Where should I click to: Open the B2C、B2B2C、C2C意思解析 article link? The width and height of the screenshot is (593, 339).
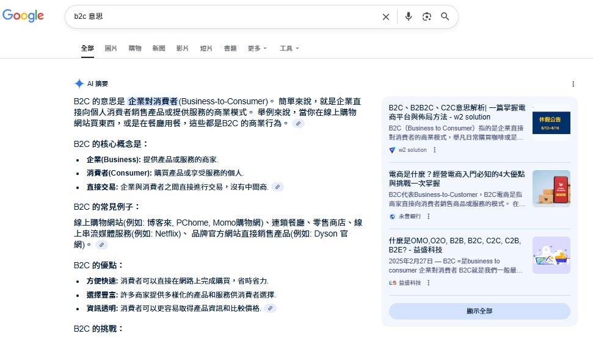tap(457, 112)
